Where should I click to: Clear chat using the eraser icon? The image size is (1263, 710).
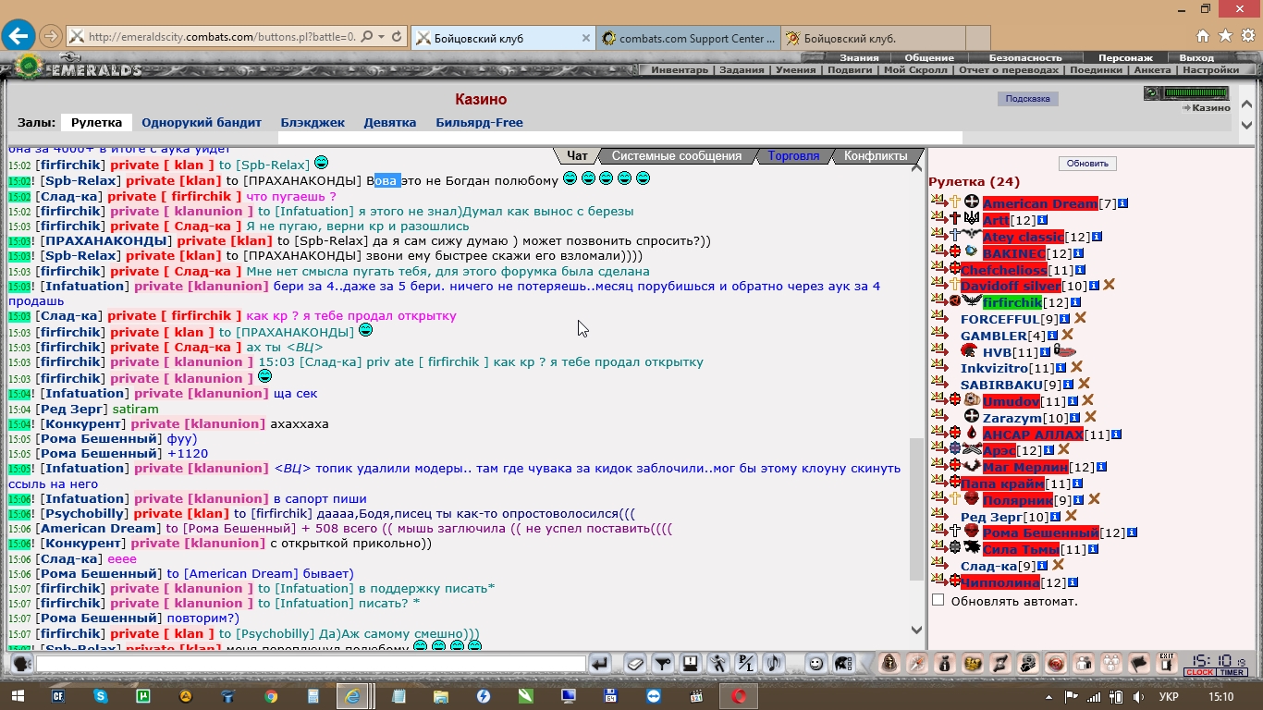pyautogui.click(x=634, y=663)
